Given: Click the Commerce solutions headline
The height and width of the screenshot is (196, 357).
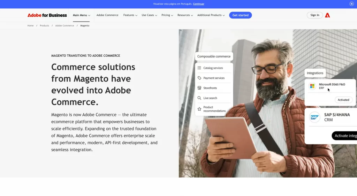Looking at the screenshot, I should pyautogui.click(x=93, y=85).
